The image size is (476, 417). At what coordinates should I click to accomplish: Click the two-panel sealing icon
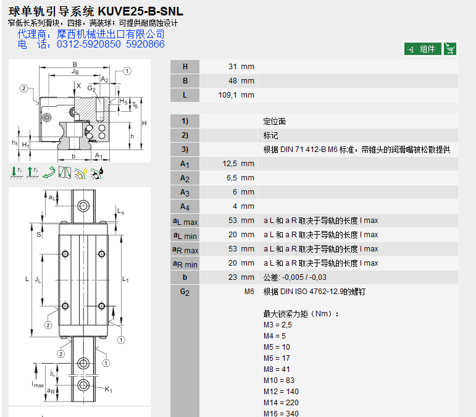pyautogui.click(x=64, y=173)
